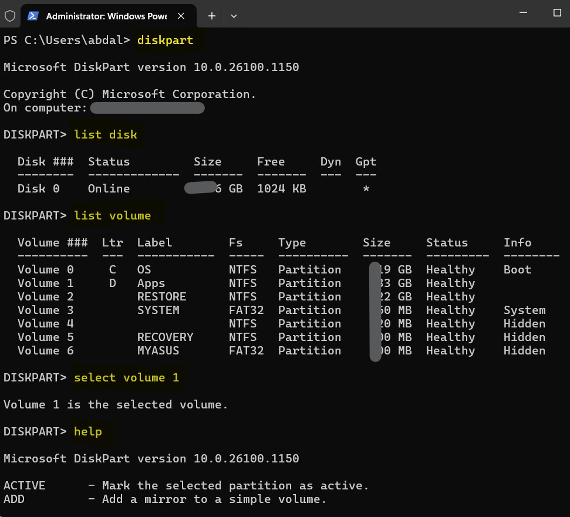Click the 'Apps' volume label
This screenshot has width=570, height=517.
[x=151, y=283]
